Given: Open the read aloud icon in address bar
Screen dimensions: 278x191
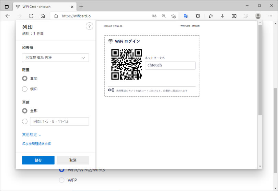Looking at the screenshot, I should [x=154, y=16].
